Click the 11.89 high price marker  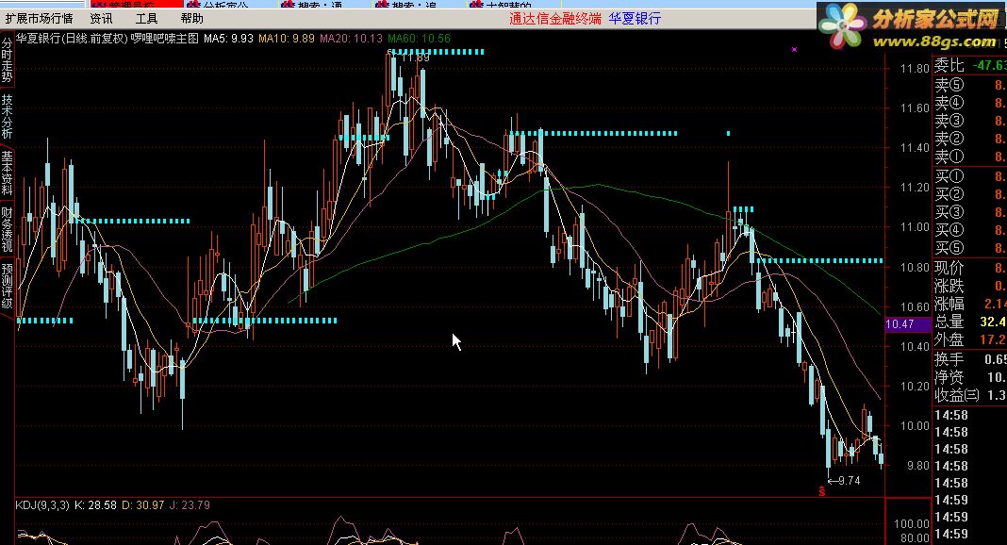coord(415,58)
